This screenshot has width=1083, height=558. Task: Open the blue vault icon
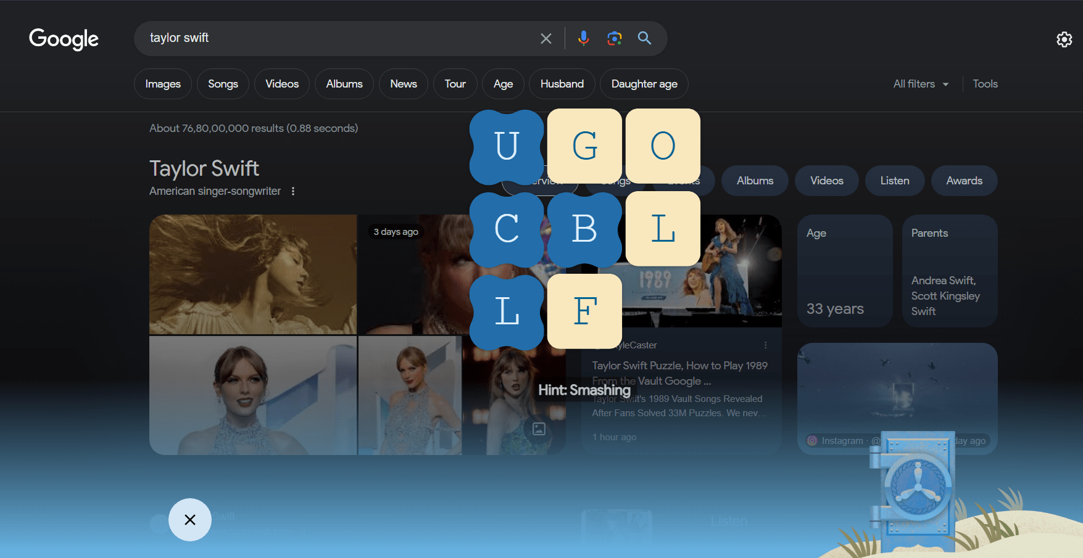(913, 491)
